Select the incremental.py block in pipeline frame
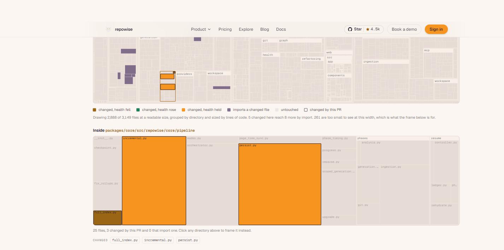504x250 pixels. [154, 180]
